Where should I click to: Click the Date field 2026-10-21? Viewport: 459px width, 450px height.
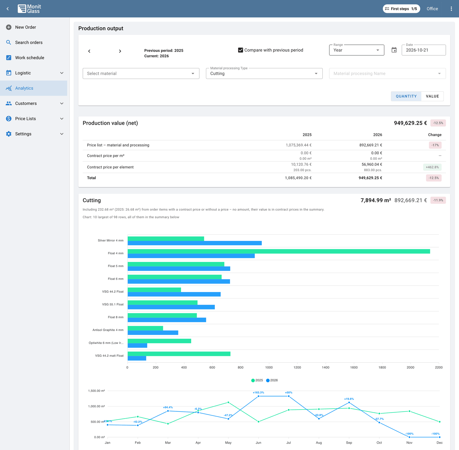click(x=423, y=50)
